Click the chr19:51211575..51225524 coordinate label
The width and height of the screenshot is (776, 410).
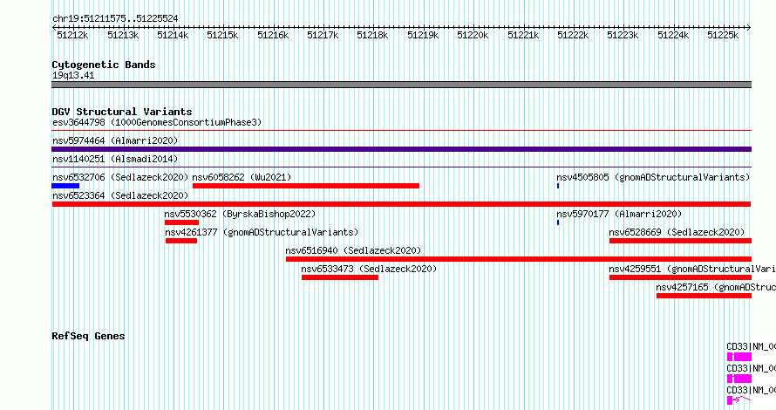point(115,18)
